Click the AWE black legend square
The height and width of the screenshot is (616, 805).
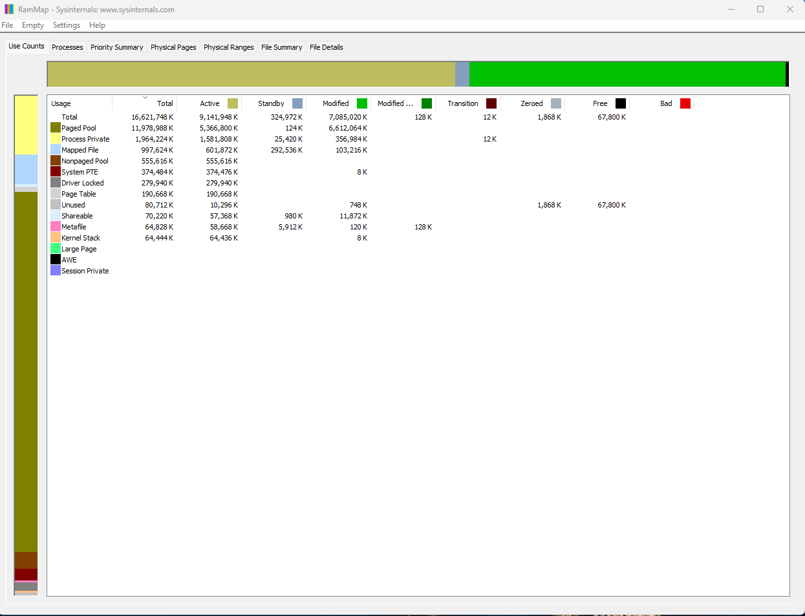click(54, 259)
